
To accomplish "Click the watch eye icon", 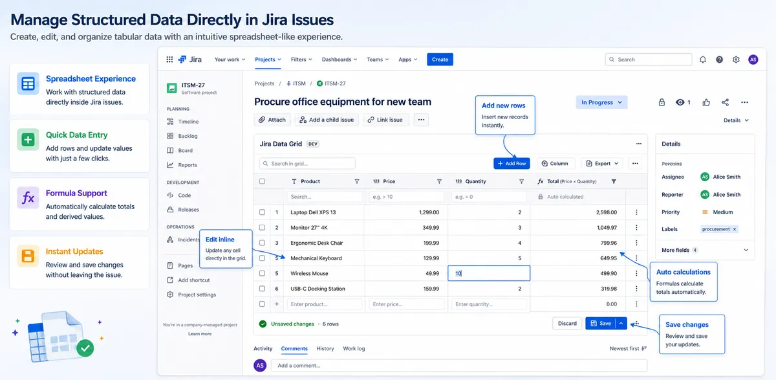I will coord(680,102).
